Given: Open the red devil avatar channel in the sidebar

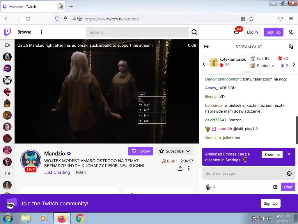Looking at the screenshot, I should tap(7, 92).
